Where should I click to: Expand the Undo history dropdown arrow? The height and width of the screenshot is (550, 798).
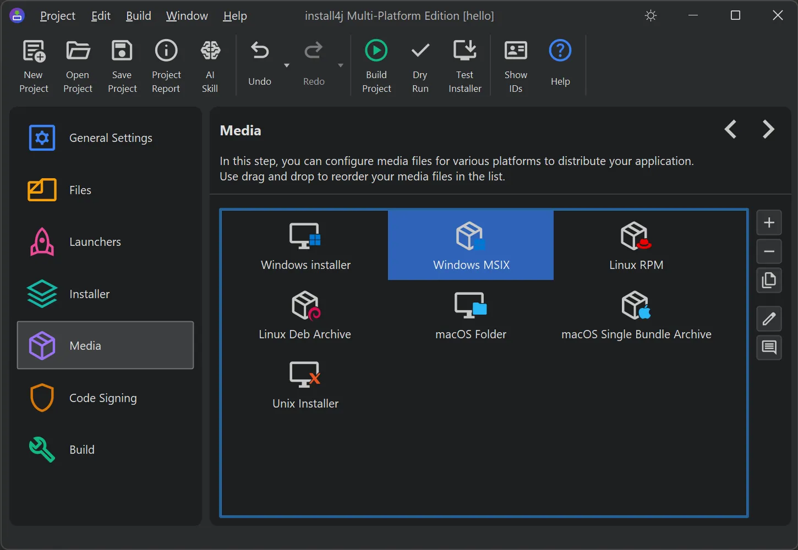(x=286, y=65)
